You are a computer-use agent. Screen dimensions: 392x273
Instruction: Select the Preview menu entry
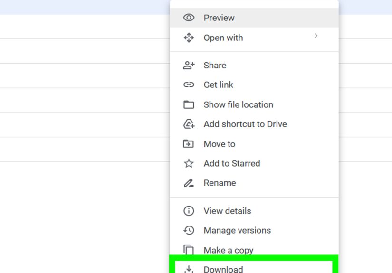(254, 18)
